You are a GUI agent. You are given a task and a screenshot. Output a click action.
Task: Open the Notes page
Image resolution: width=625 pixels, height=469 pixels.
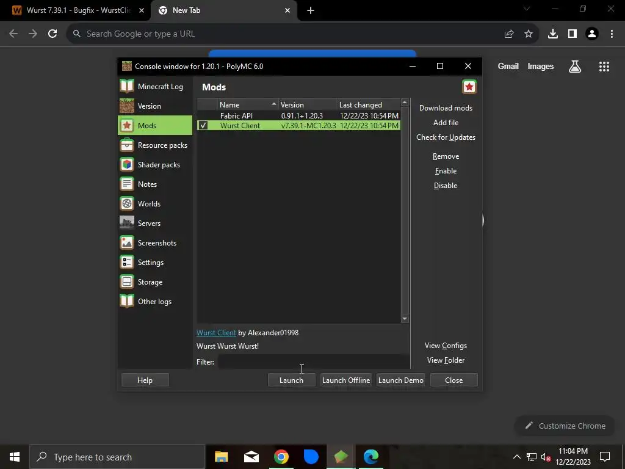[155, 184]
